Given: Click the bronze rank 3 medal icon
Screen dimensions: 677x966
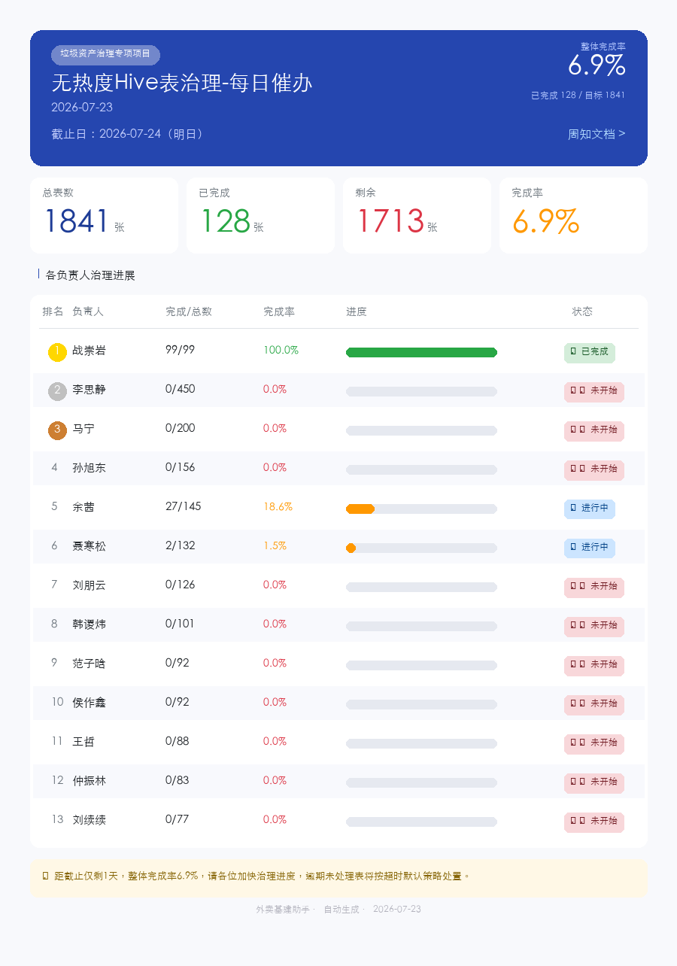Looking at the screenshot, I should click(x=57, y=430).
